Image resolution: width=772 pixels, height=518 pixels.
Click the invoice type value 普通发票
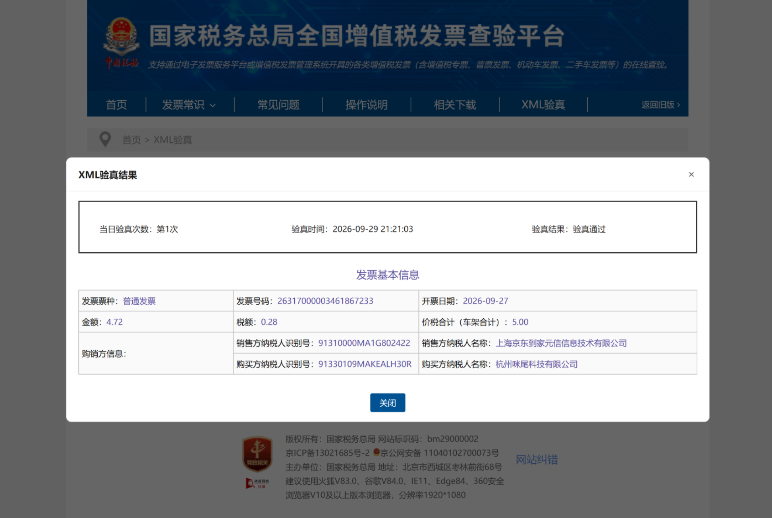coord(139,301)
